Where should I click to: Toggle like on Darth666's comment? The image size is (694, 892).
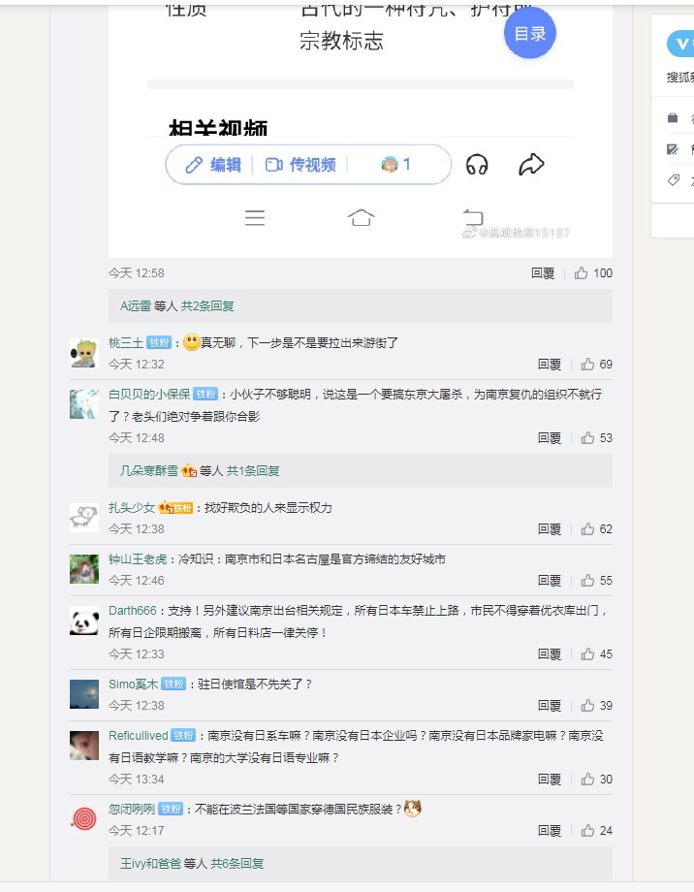point(587,654)
